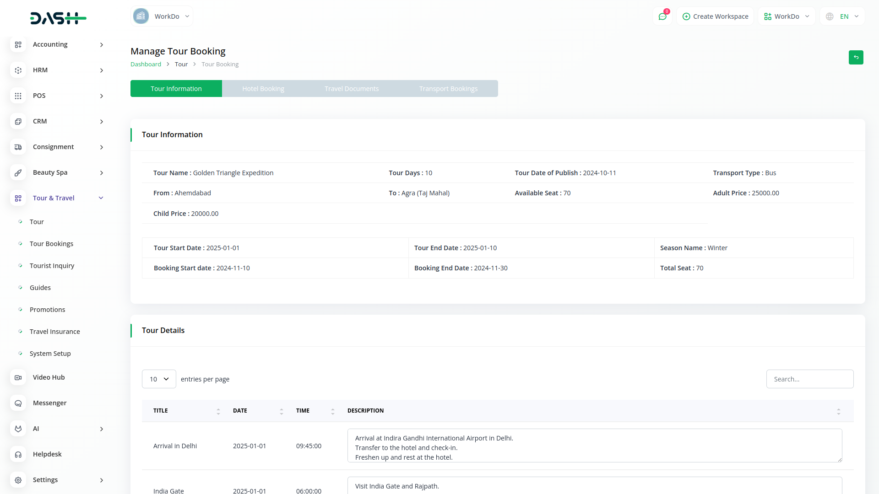Click the Create Workspace button

click(x=715, y=16)
